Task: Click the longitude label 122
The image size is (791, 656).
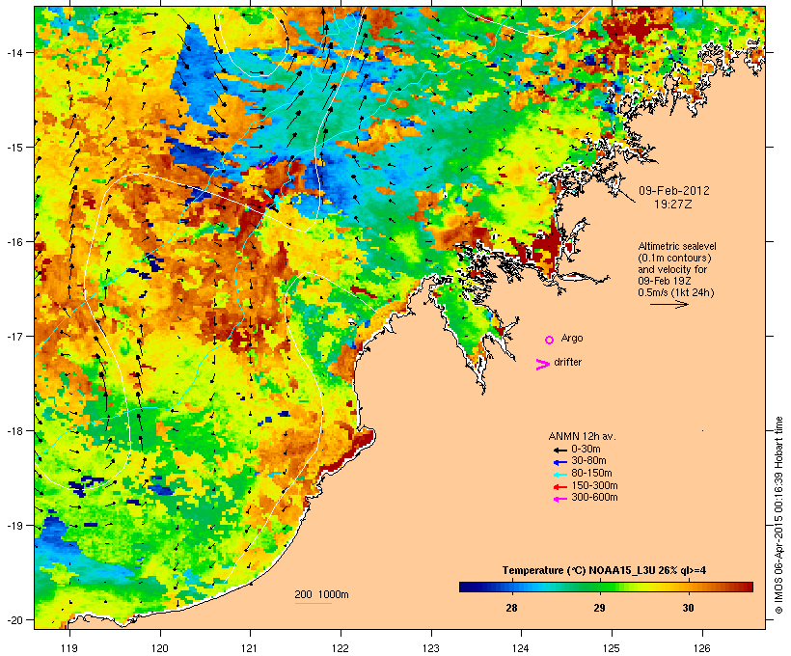Action: pyautogui.click(x=341, y=648)
